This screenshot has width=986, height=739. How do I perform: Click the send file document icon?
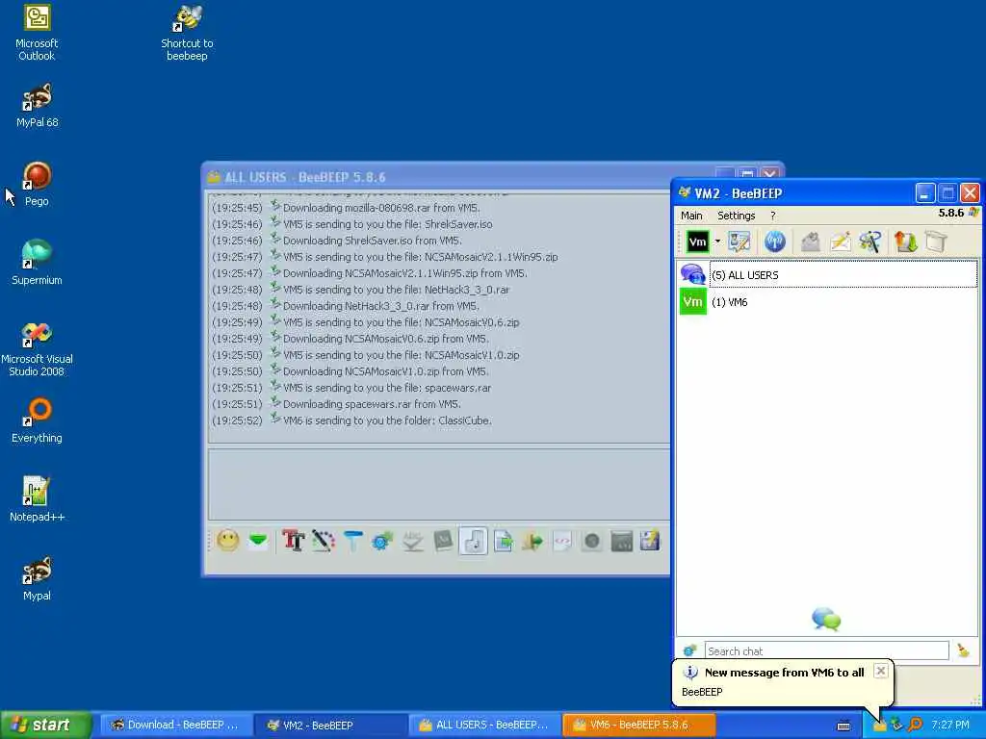tap(503, 541)
